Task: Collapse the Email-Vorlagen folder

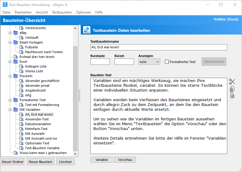Action: pos(10,42)
